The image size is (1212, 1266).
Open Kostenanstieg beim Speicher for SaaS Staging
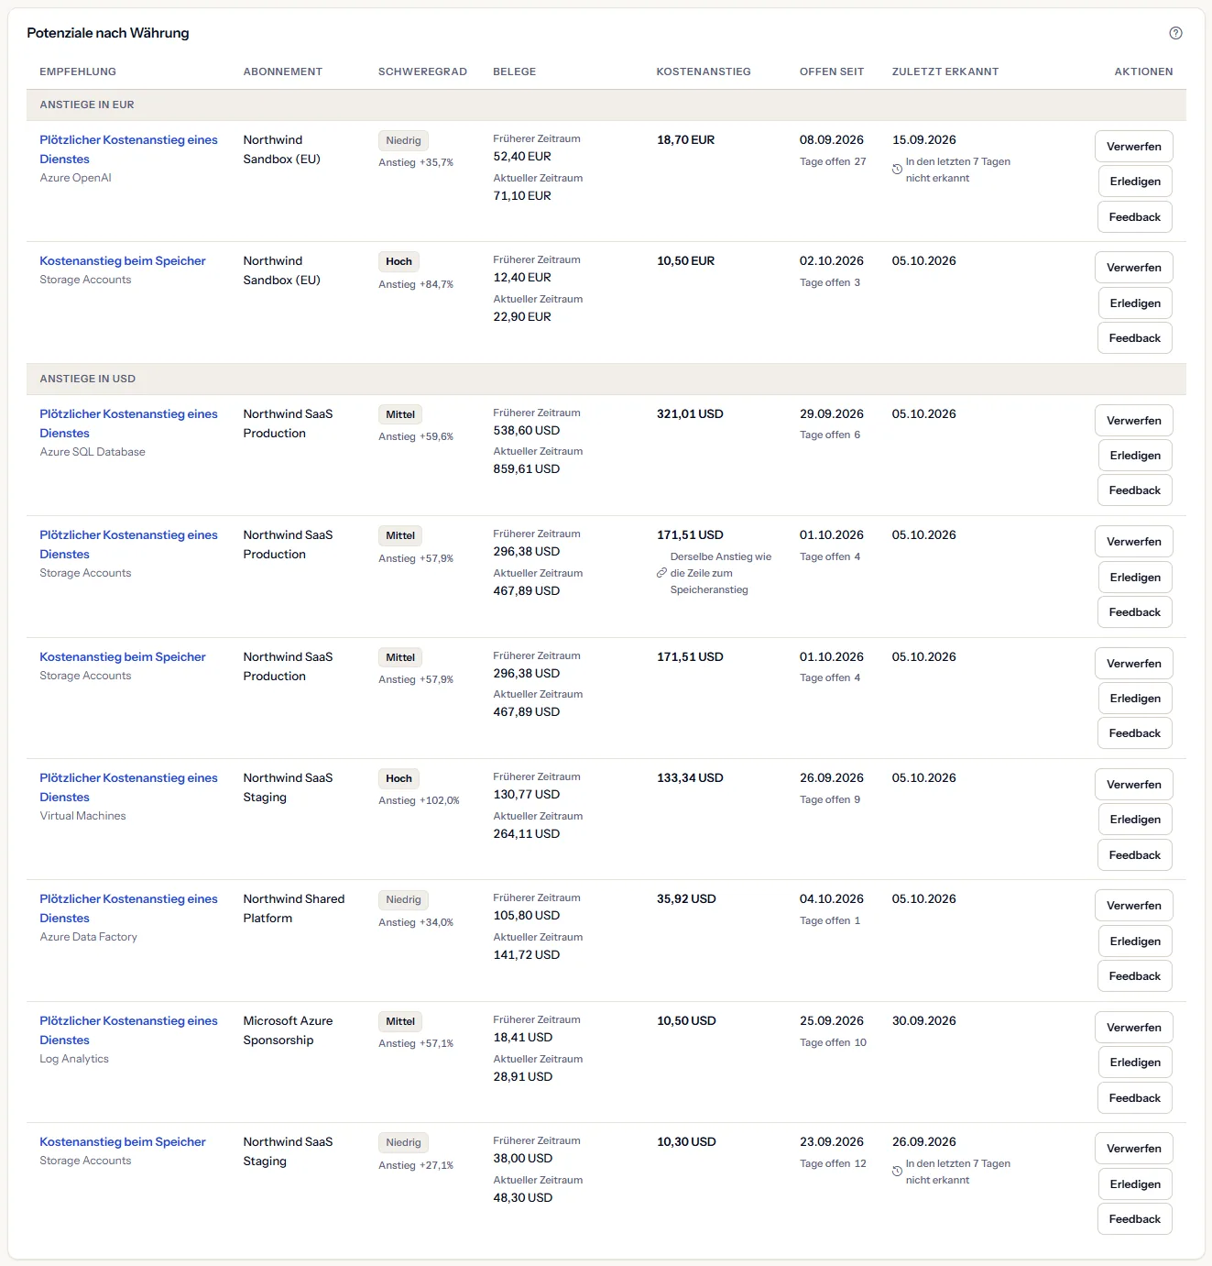123,1142
